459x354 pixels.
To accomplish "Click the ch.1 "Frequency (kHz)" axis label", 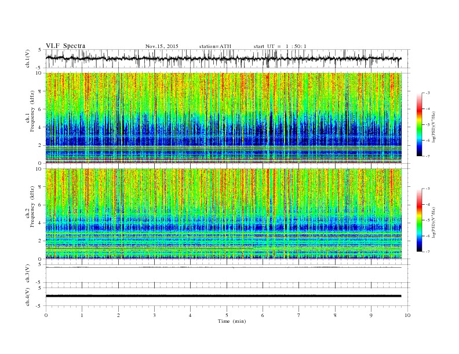I will pyautogui.click(x=32, y=111).
